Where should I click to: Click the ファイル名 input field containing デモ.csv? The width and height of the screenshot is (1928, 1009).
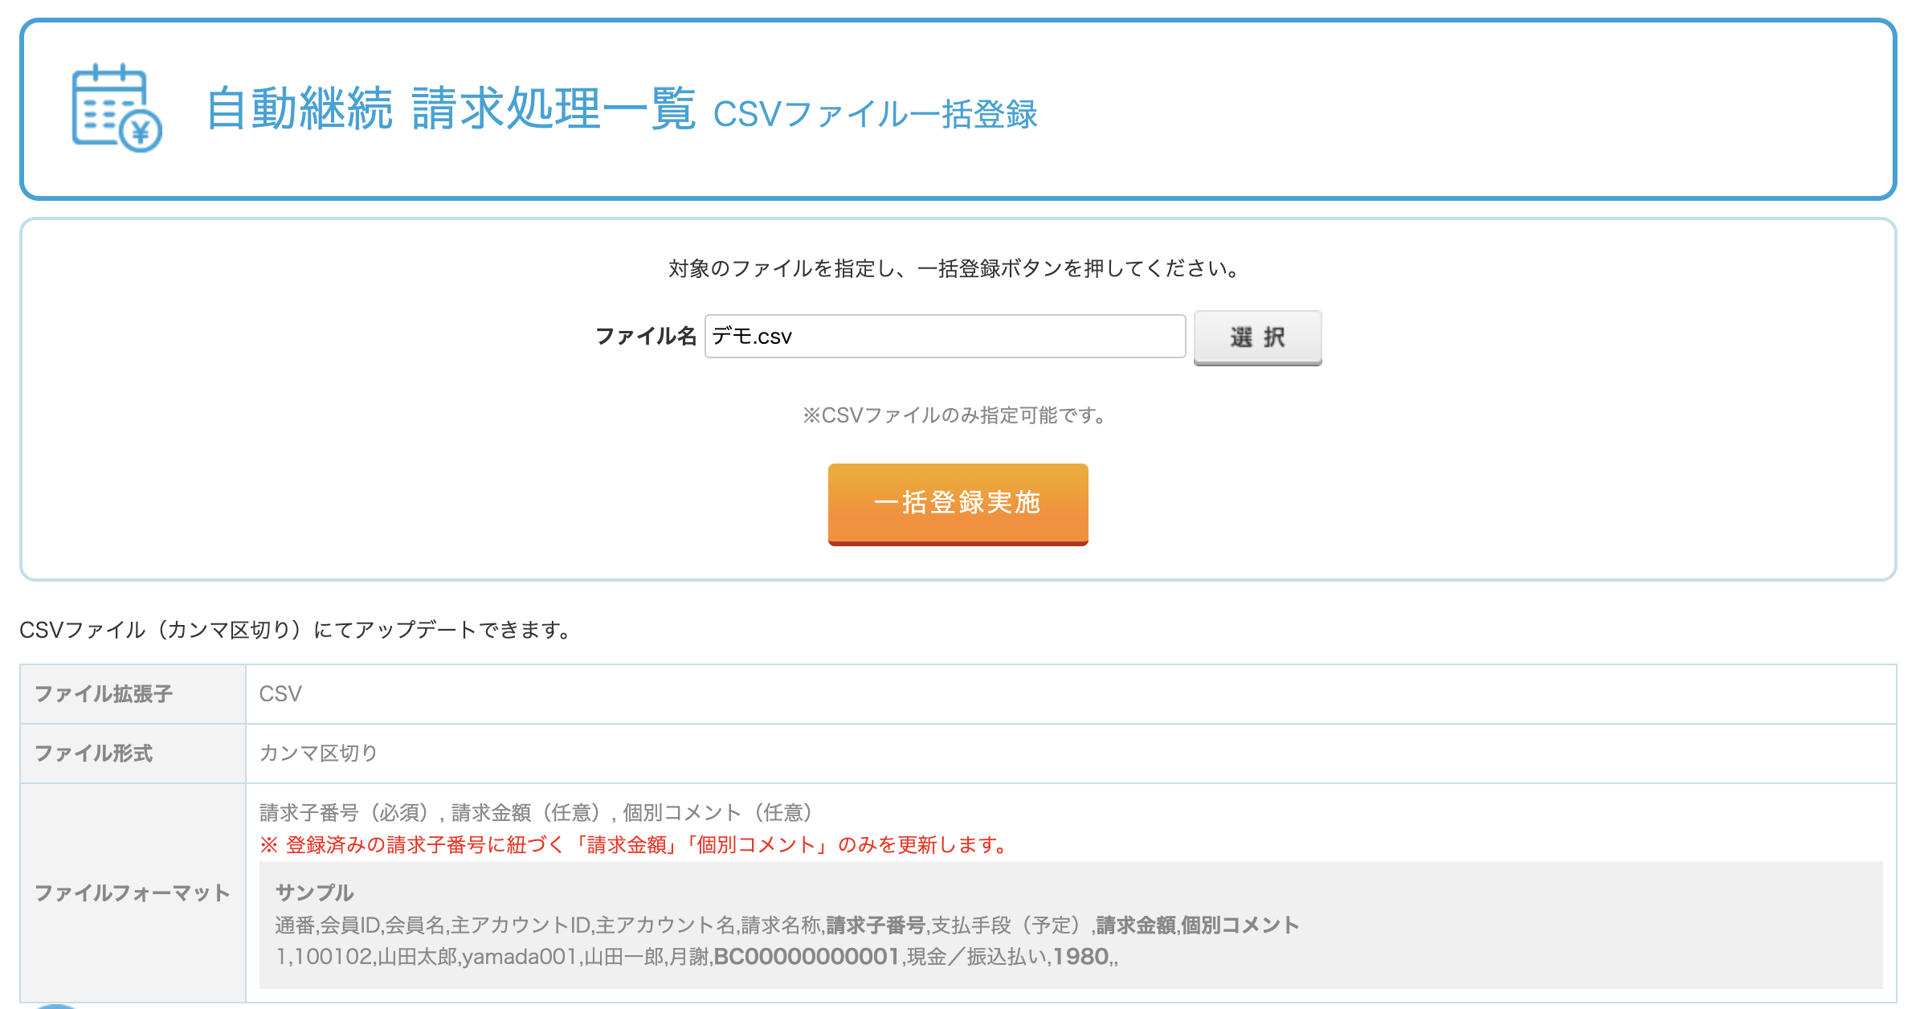[945, 336]
